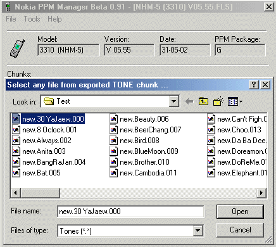Select file name new.BlueMoon.009
This screenshot has height=247, width=276.
click(x=149, y=151)
